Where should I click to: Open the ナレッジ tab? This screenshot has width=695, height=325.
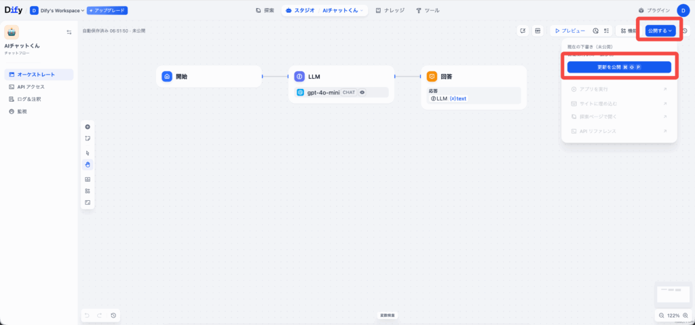click(391, 11)
